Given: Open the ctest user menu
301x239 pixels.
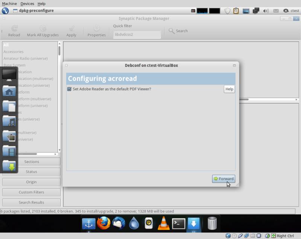Looking at the screenshot, I should (291, 11).
